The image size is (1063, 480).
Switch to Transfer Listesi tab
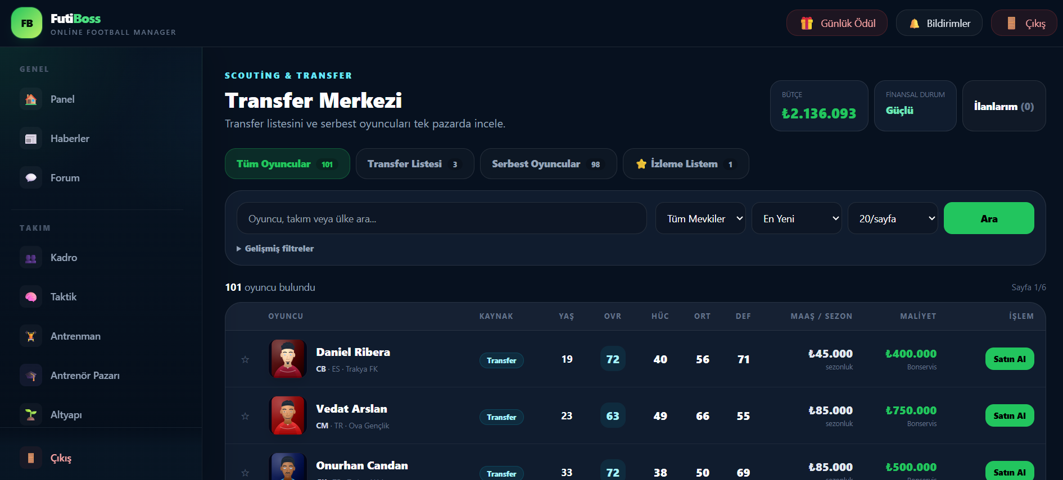point(415,164)
